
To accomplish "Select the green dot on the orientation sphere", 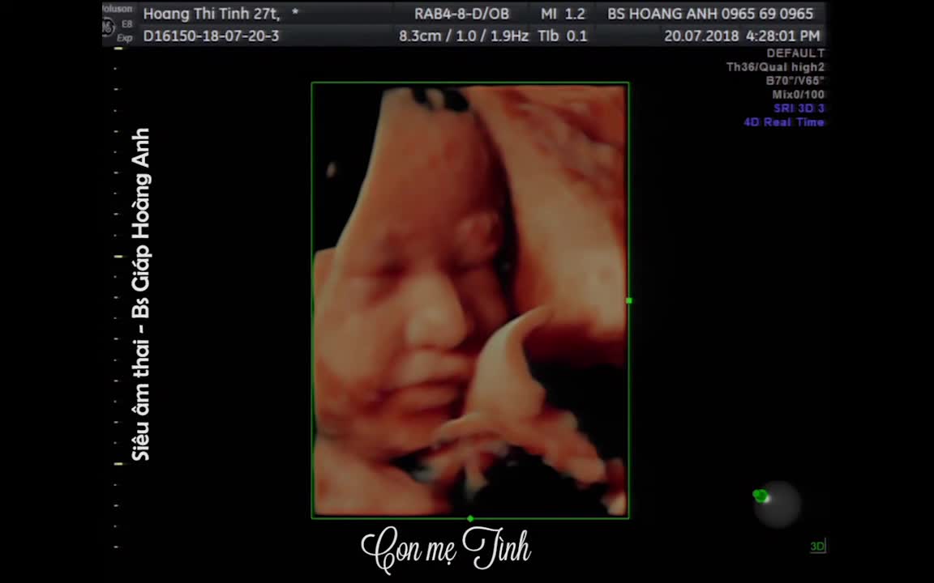I will pos(760,495).
